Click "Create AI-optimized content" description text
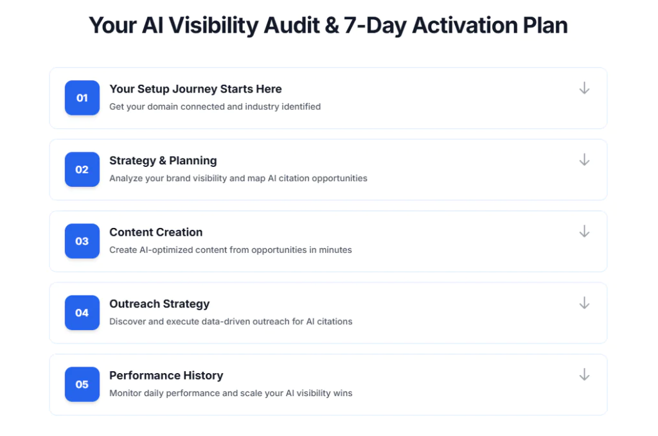 click(231, 250)
